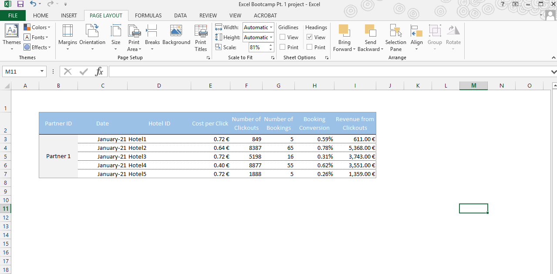Screen dimensions: 557x274
Task: Add a sheet Background image
Action: point(176,35)
